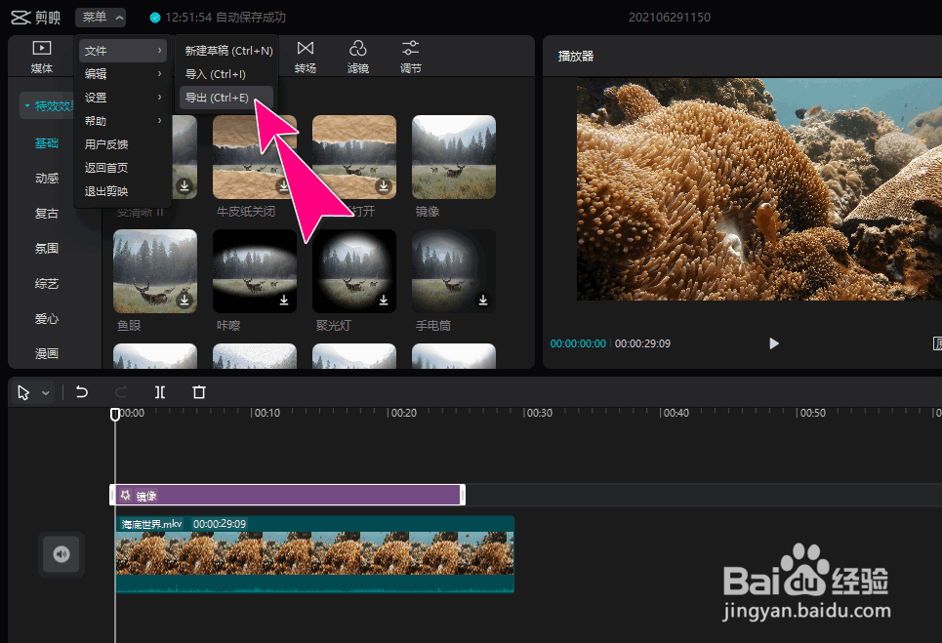Download the 鱼眼 fisheye effect

click(x=184, y=300)
